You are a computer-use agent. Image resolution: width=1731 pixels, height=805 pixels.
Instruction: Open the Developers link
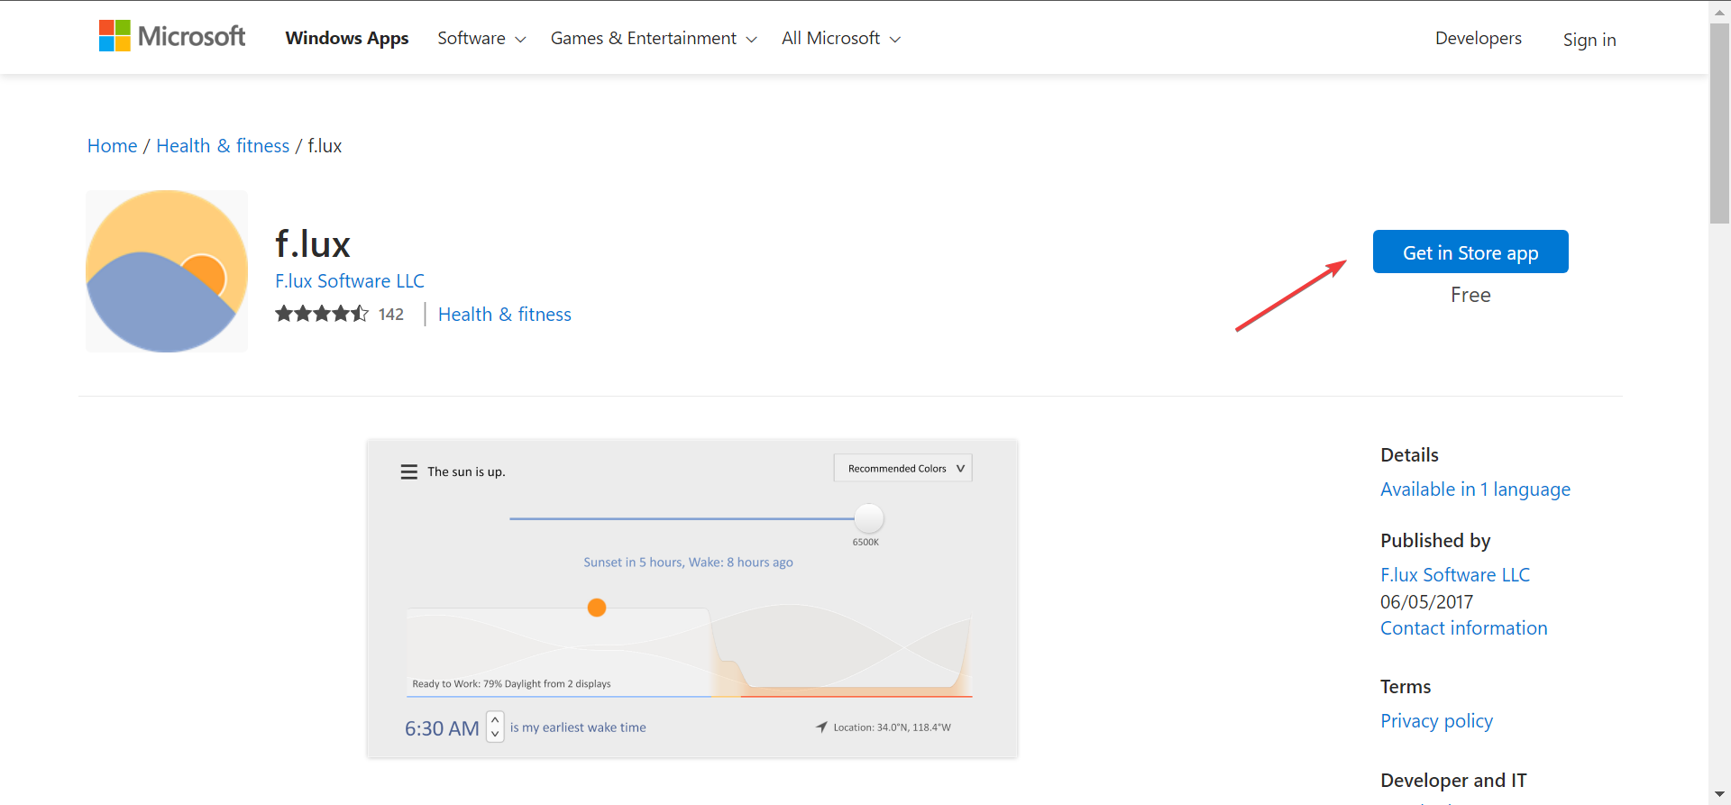(x=1479, y=38)
